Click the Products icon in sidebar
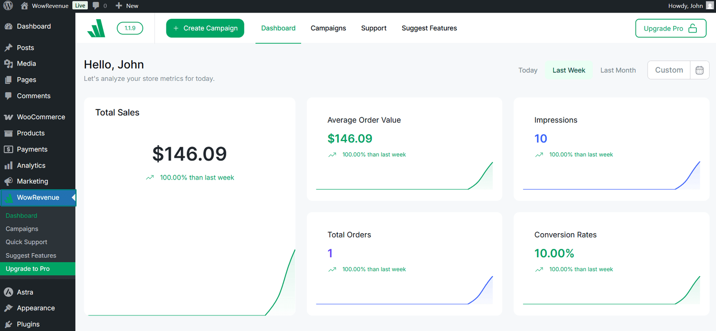The width and height of the screenshot is (716, 331). (9, 133)
